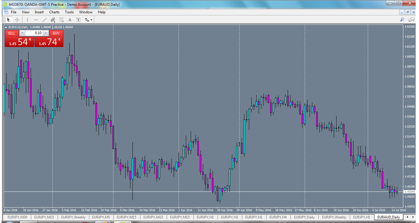Open the lot size dropdown in order panel

click(22, 33)
